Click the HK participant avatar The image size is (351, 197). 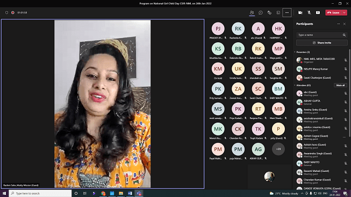[278, 28]
